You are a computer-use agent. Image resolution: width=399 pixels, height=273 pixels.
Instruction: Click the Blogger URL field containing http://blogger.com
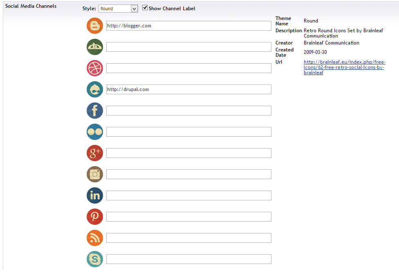(188, 26)
